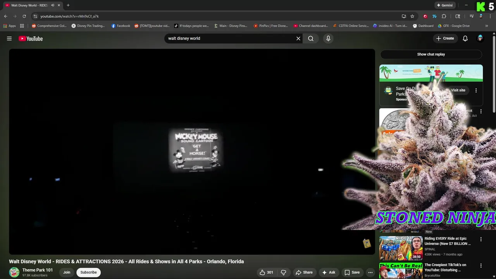Go back in browser
The height and width of the screenshot is (279, 496).
[5, 16]
